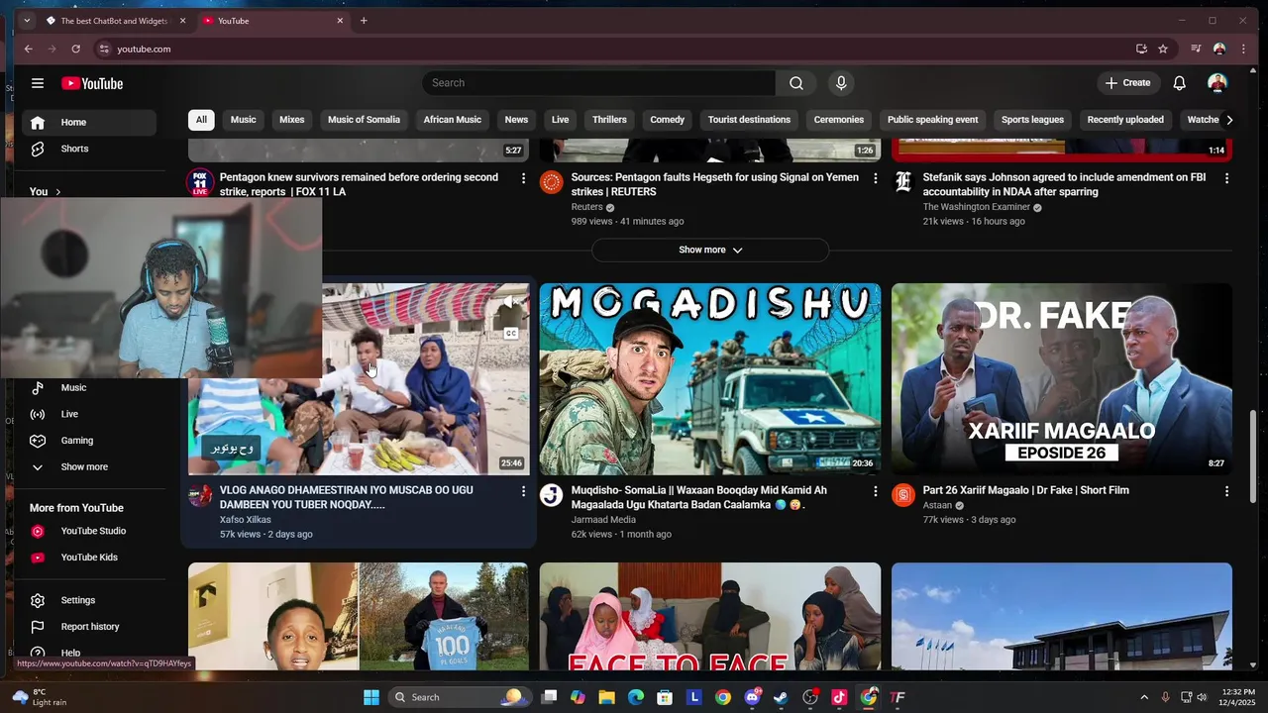The image size is (1268, 713).
Task: Click the youtube.com address bar
Action: 614,49
